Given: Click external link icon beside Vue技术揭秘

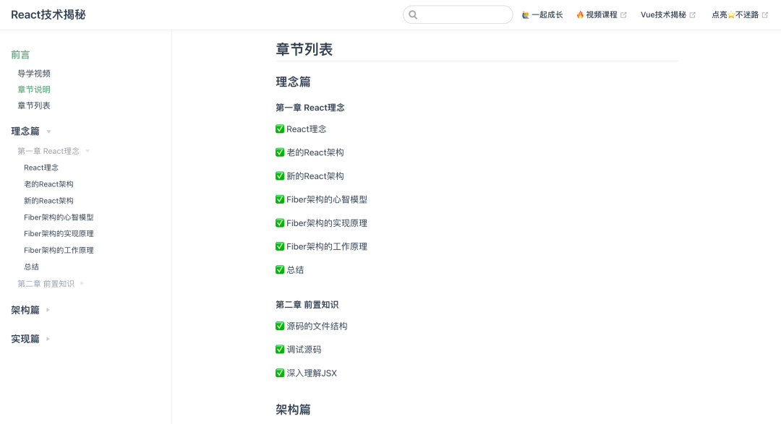Looking at the screenshot, I should [692, 15].
